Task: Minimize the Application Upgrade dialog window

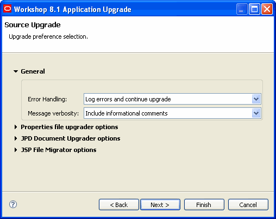Action: (x=242, y=9)
